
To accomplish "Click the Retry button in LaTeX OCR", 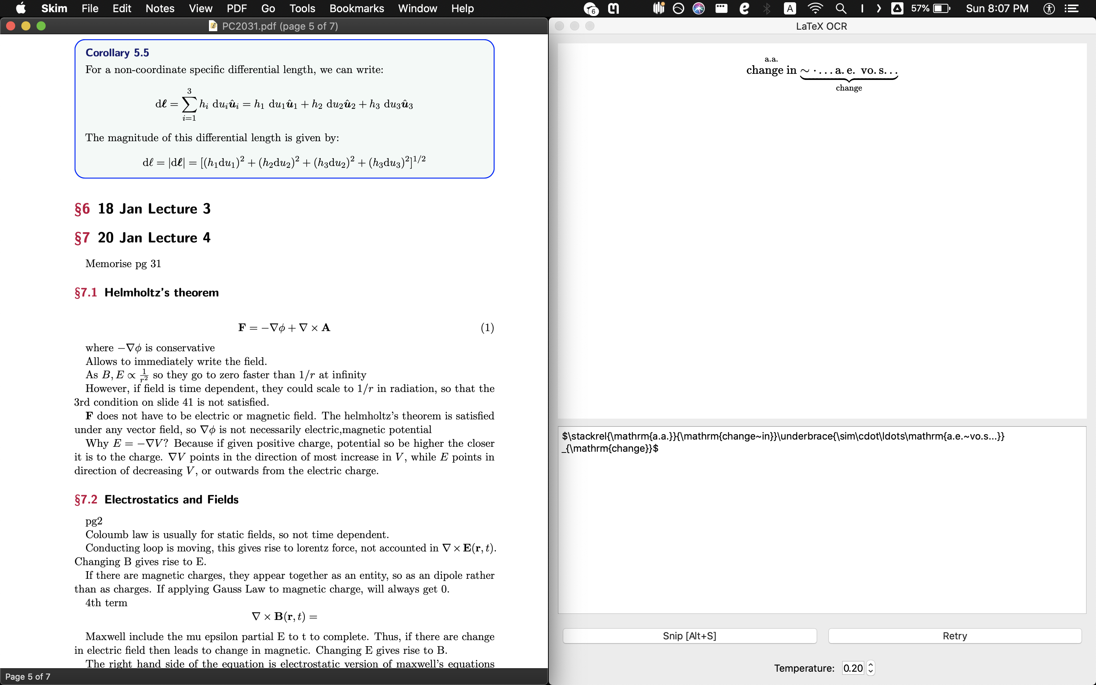I will click(x=954, y=636).
